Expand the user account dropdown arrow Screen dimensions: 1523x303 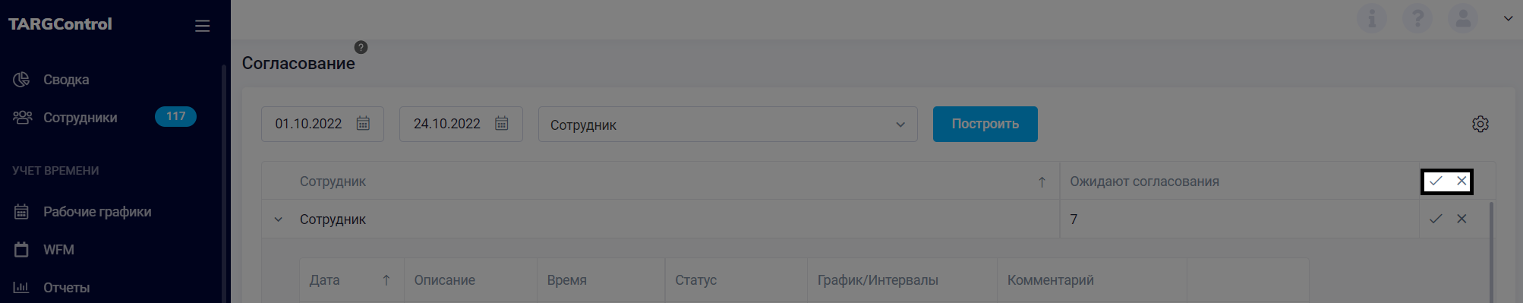[x=1509, y=19]
